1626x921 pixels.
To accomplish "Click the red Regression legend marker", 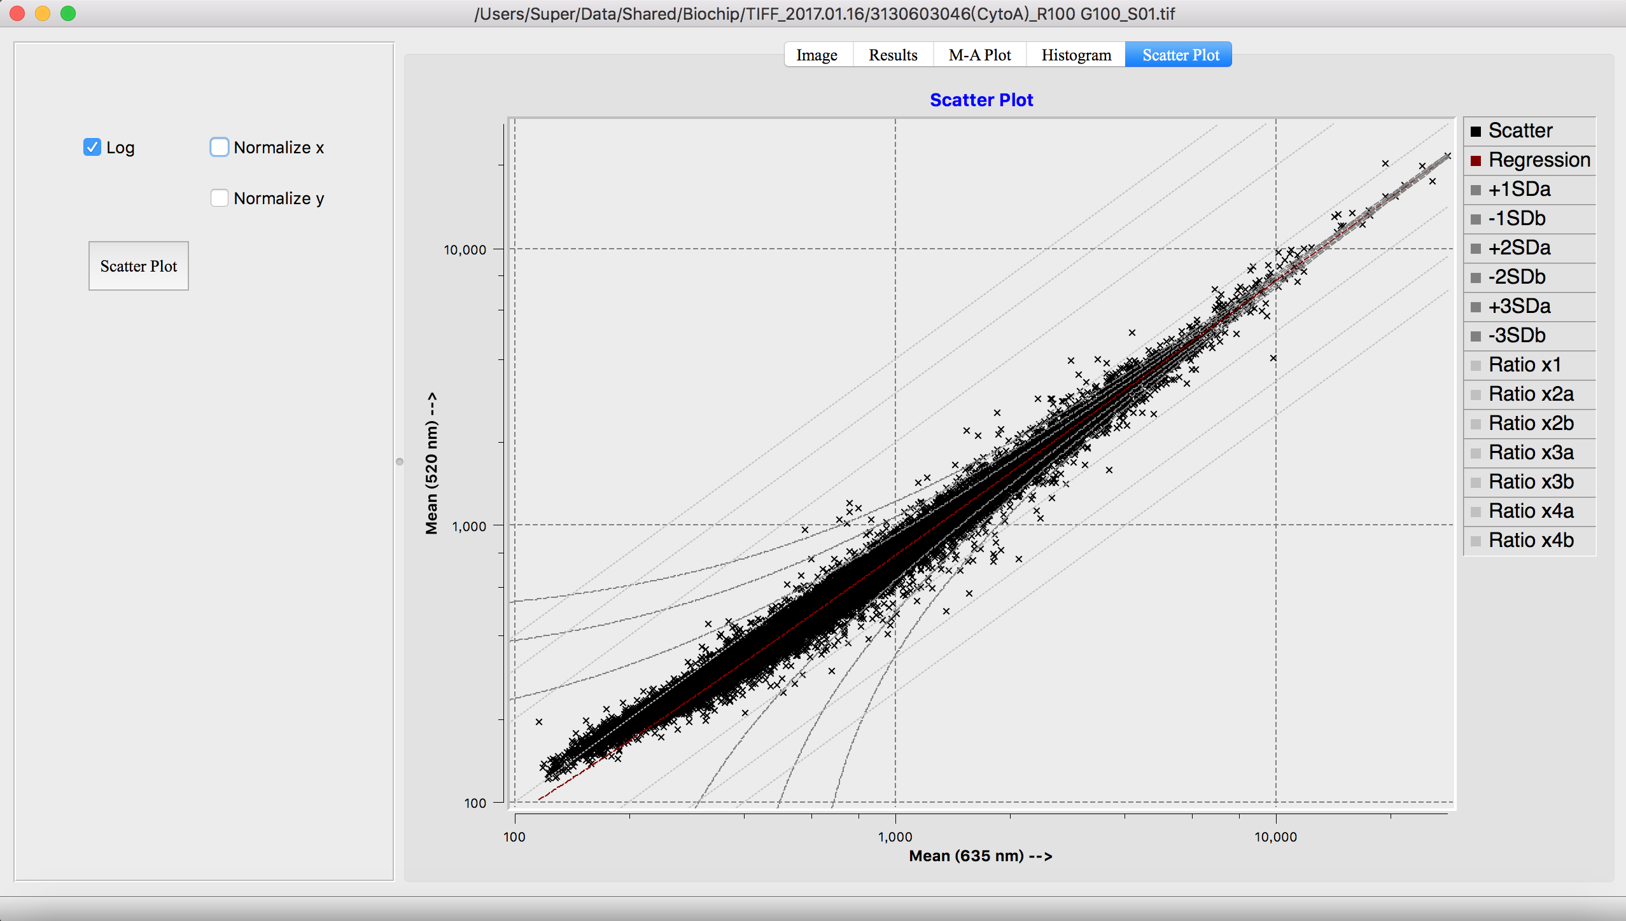I will coord(1476,160).
